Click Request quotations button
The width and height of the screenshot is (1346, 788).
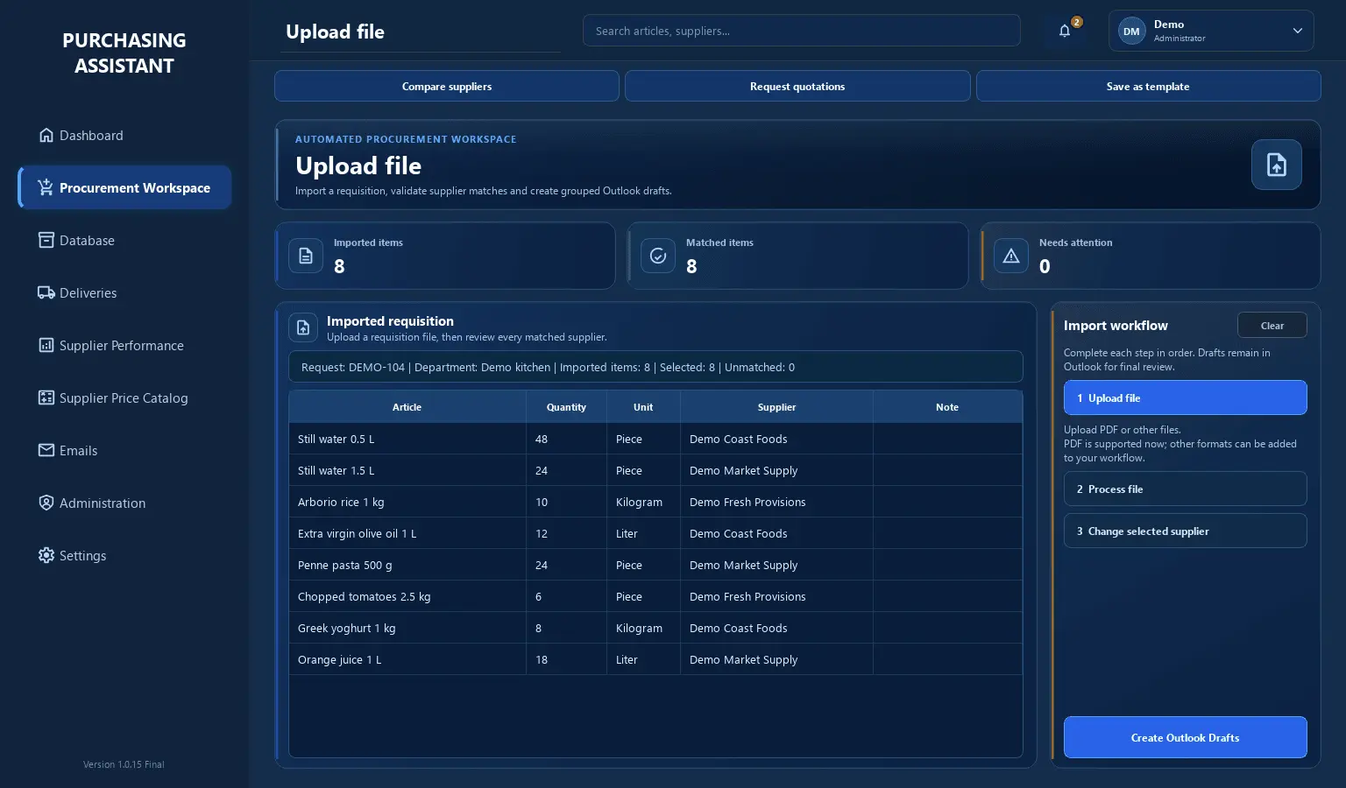click(x=797, y=86)
